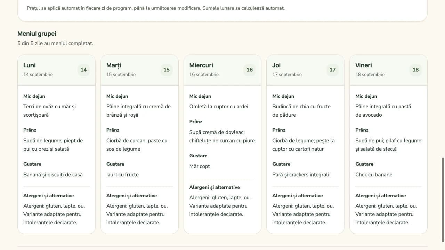Viewport: 445px width, 250px height.
Task: Click the "Prețul se aplică automat" note
Action: coord(156,8)
